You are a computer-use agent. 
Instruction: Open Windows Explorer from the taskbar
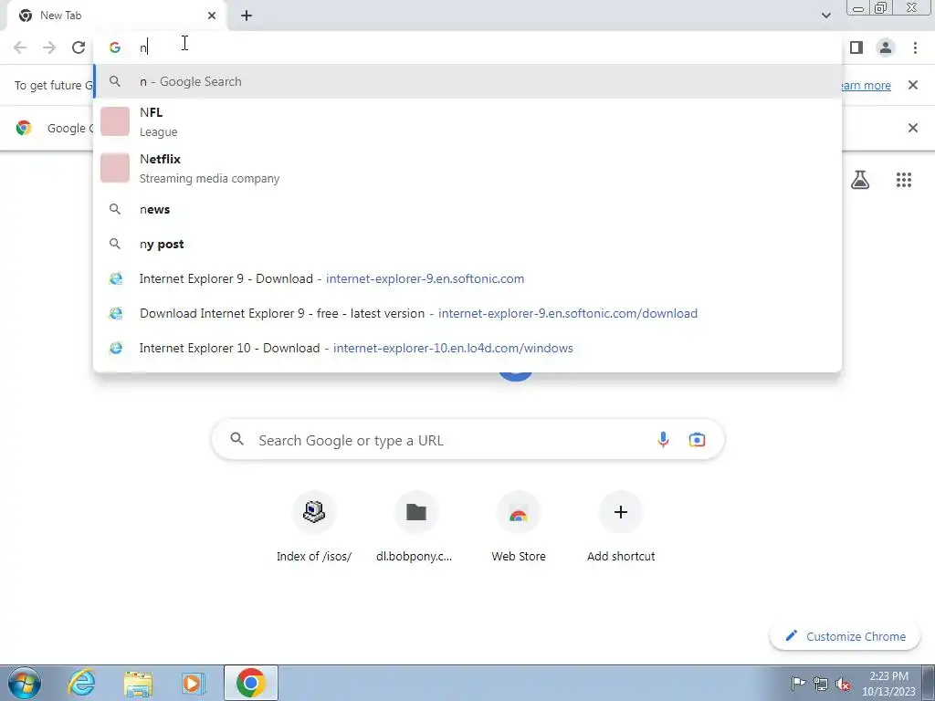(x=138, y=683)
